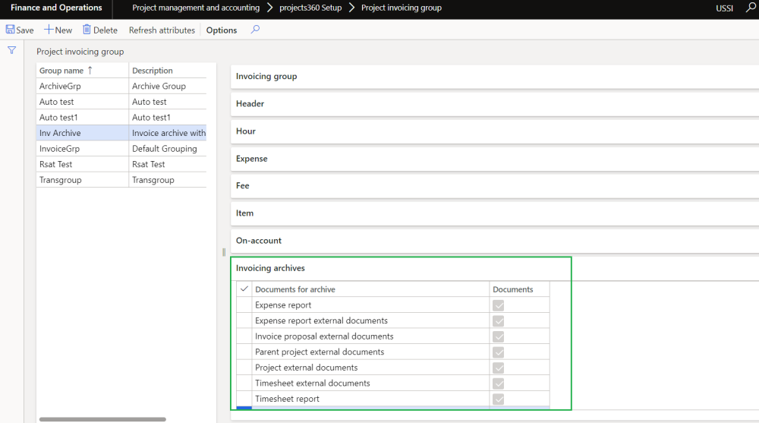Expand the On-account section
759x423 pixels.
(x=259, y=241)
